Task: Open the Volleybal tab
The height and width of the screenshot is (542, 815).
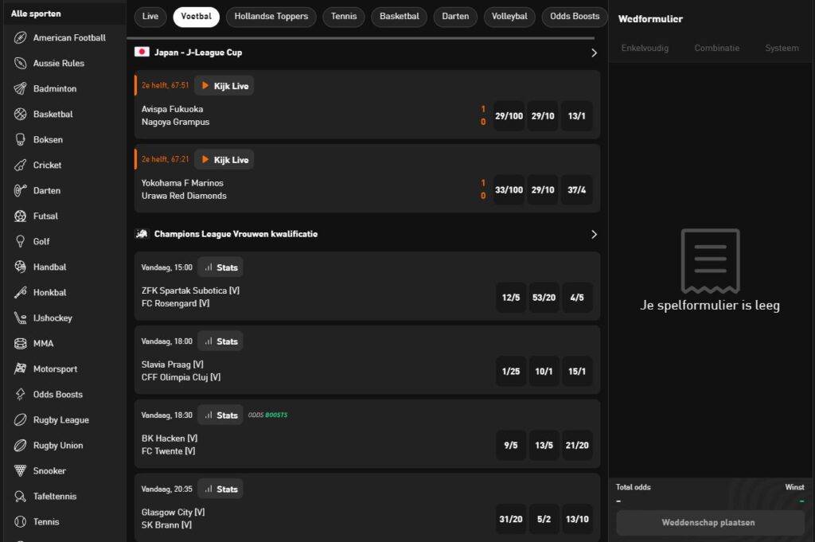Action: point(509,17)
